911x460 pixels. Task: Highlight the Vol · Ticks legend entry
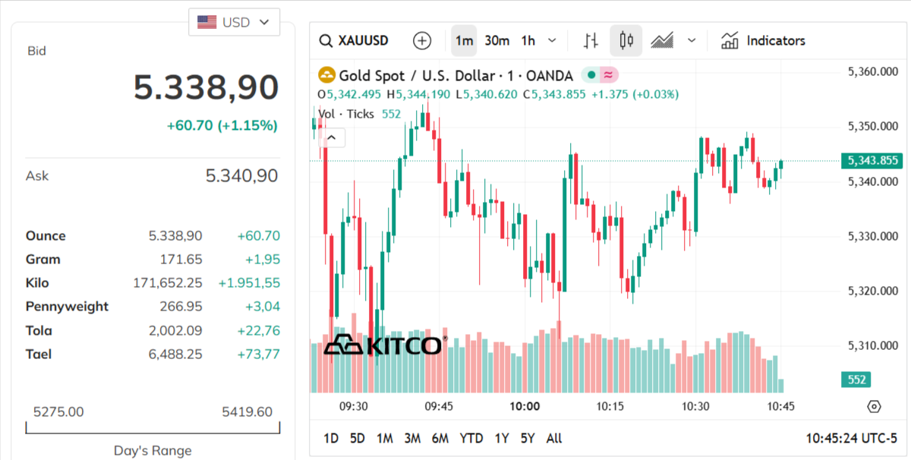pyautogui.click(x=345, y=114)
